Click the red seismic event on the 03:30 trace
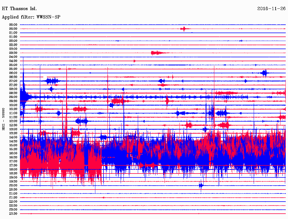Image resolution: width=288 pixels, height=219 pixels. [x=159, y=53]
